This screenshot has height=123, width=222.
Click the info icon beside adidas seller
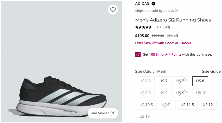coord(176,11)
